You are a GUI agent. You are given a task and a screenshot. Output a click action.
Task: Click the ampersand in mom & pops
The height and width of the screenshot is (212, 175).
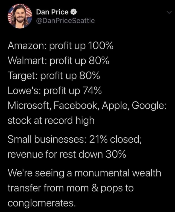coord(95,188)
